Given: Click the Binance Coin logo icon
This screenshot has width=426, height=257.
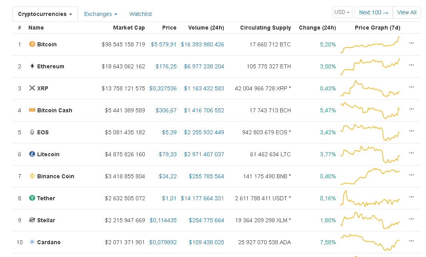Looking at the screenshot, I should pos(32,176).
